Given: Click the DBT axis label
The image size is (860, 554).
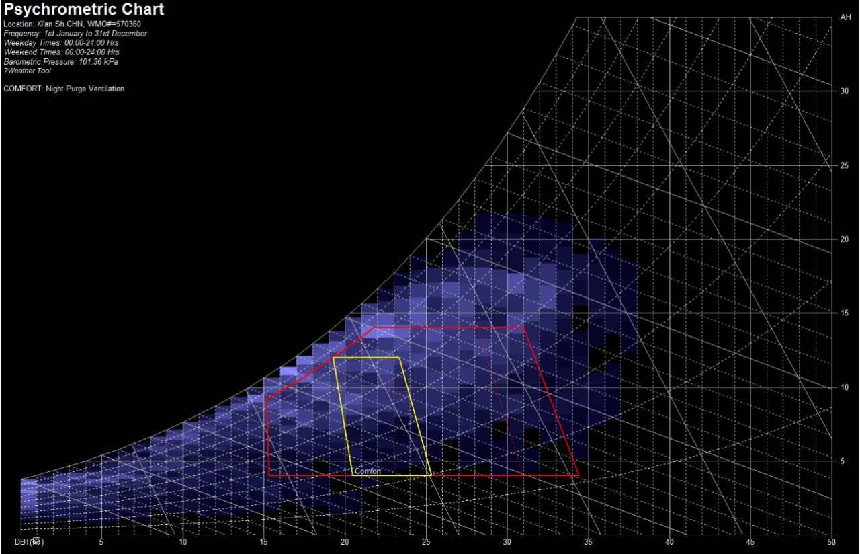Looking at the screenshot, I should [x=29, y=542].
